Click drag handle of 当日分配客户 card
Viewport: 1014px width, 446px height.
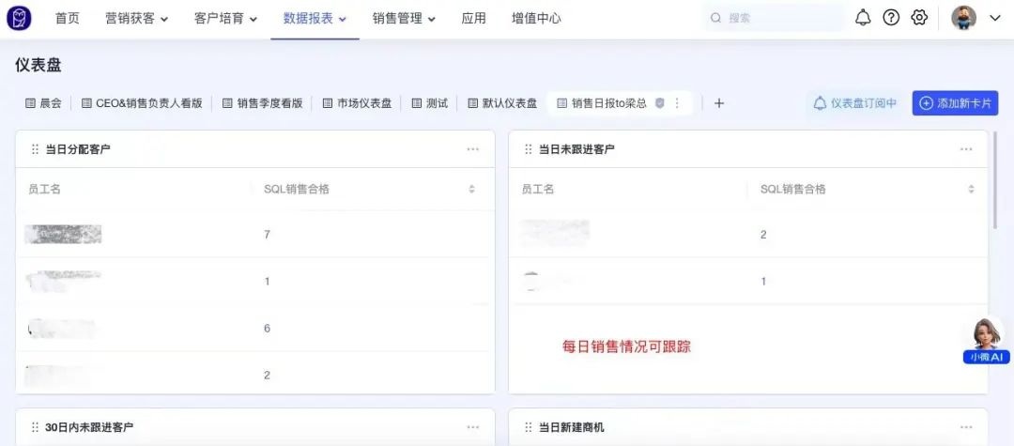pyautogui.click(x=35, y=149)
